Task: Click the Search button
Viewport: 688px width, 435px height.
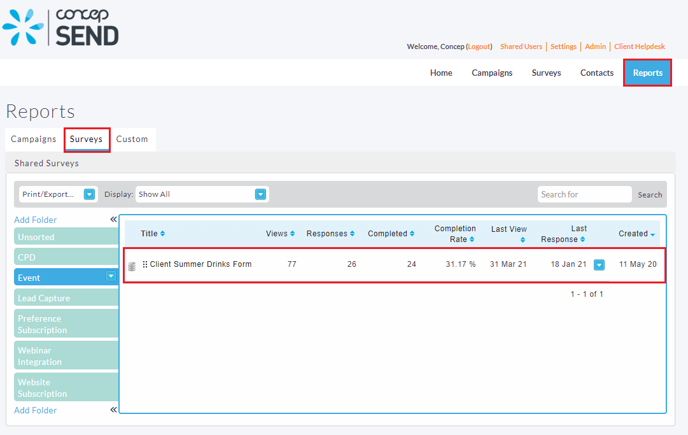Action: pos(650,194)
